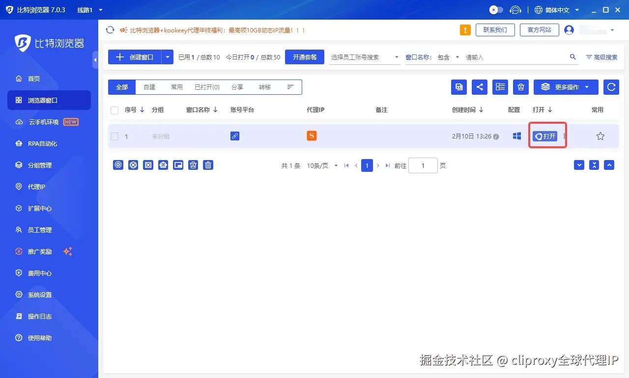Expand the 创建窗口 dropdown arrow
The height and width of the screenshot is (378, 629).
click(168, 57)
